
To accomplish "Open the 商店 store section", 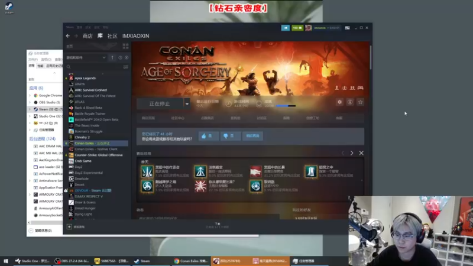I will pyautogui.click(x=88, y=36).
